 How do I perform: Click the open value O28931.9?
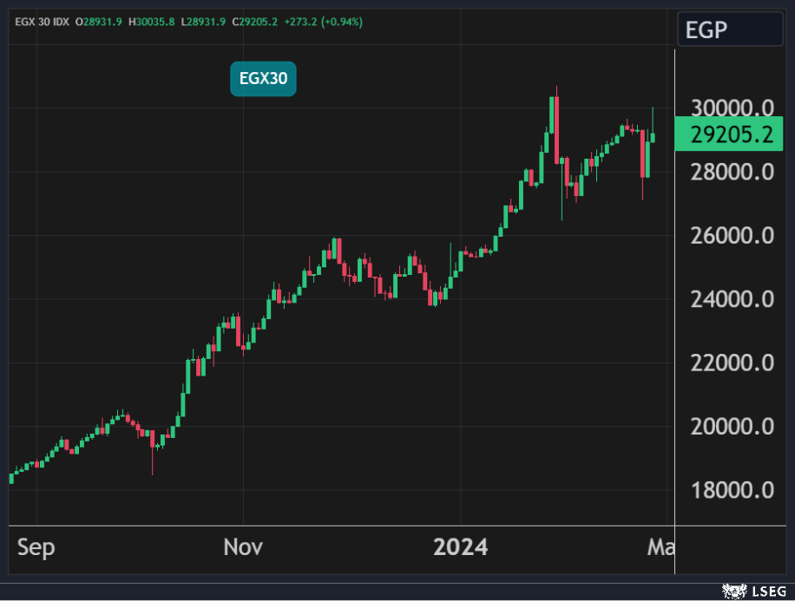(101, 21)
